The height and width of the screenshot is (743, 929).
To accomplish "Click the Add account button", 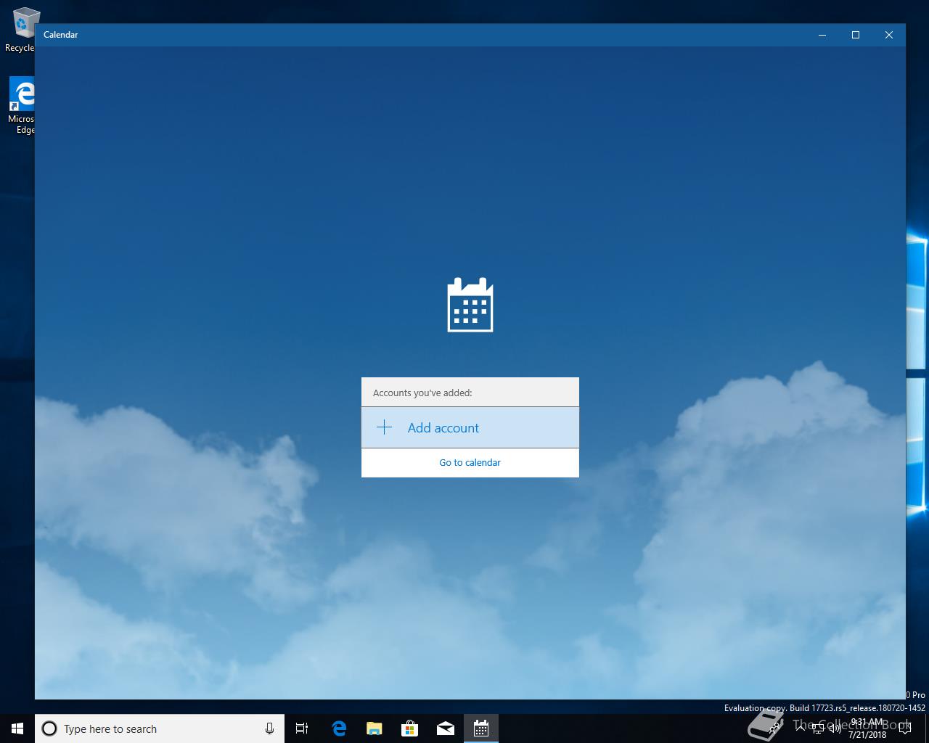I will (470, 427).
